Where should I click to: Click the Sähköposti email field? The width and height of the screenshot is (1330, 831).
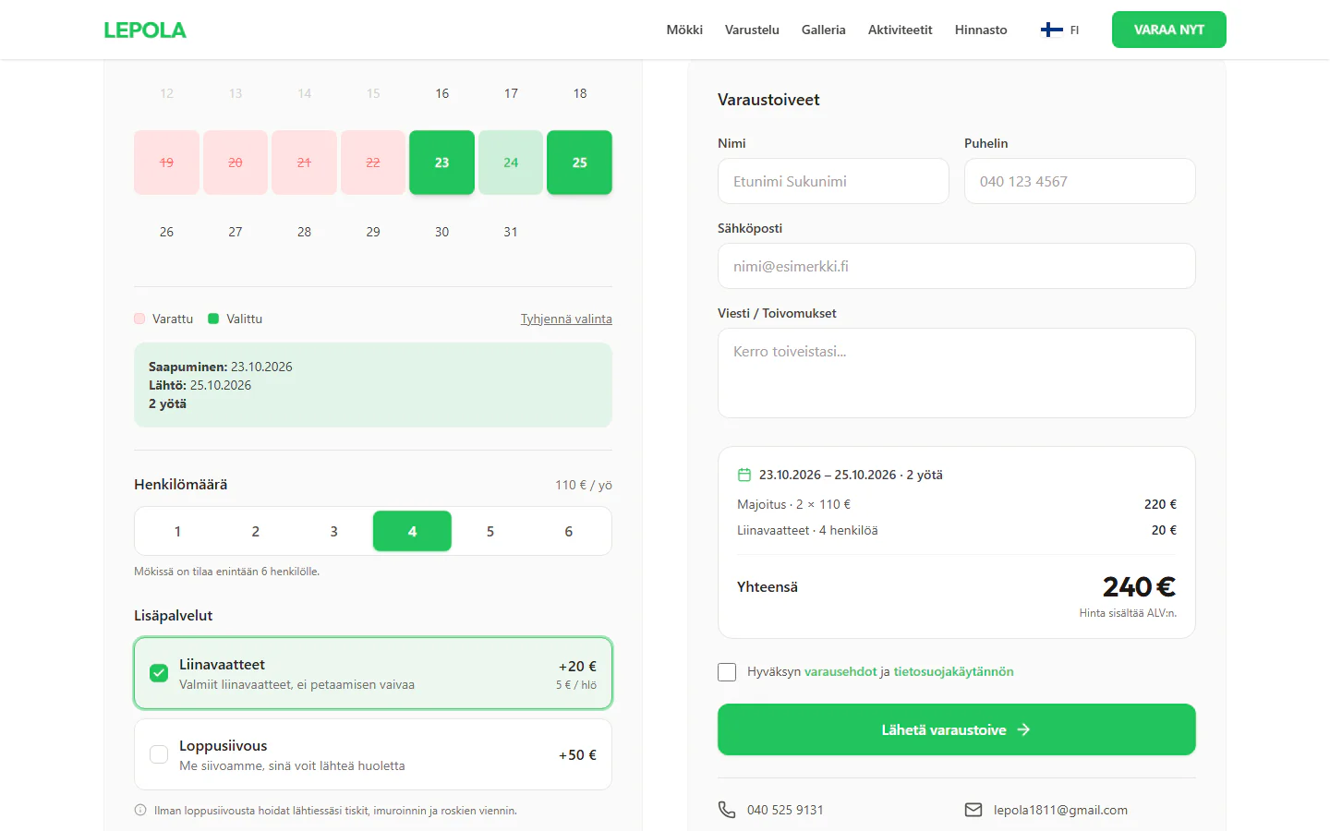pyautogui.click(x=957, y=266)
